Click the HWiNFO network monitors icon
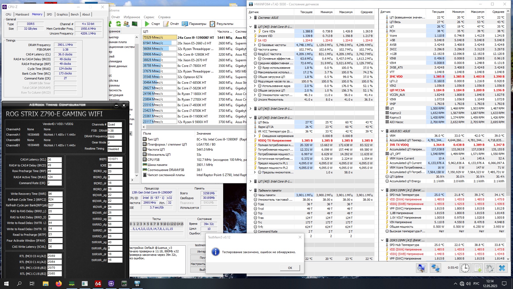This screenshot has height=289, width=513. tap(435, 268)
